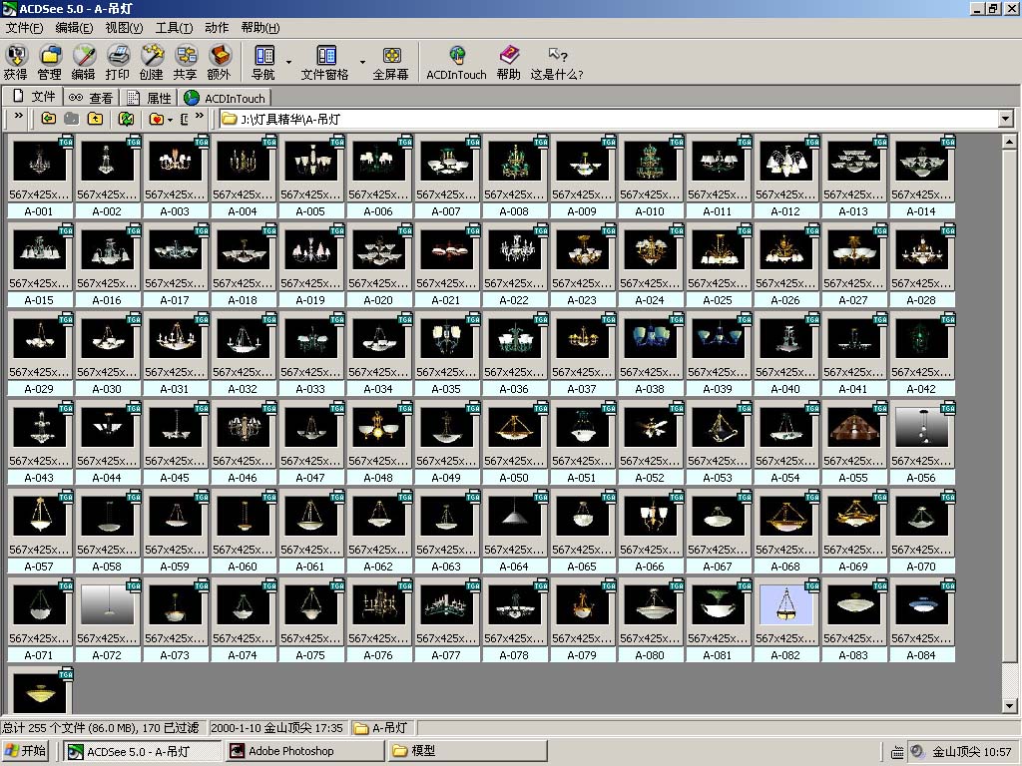Click status text 总计 255 个文件

[x=101, y=727]
